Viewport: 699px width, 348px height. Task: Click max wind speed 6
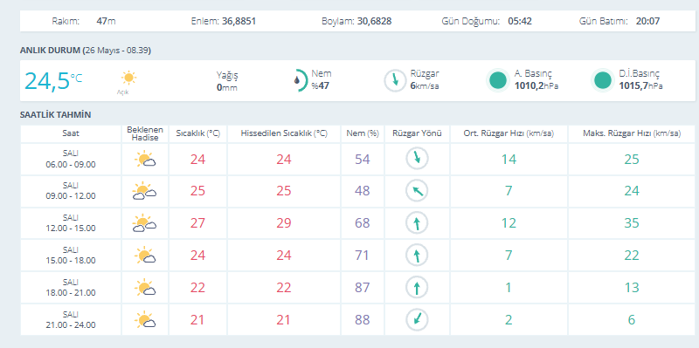(632, 319)
